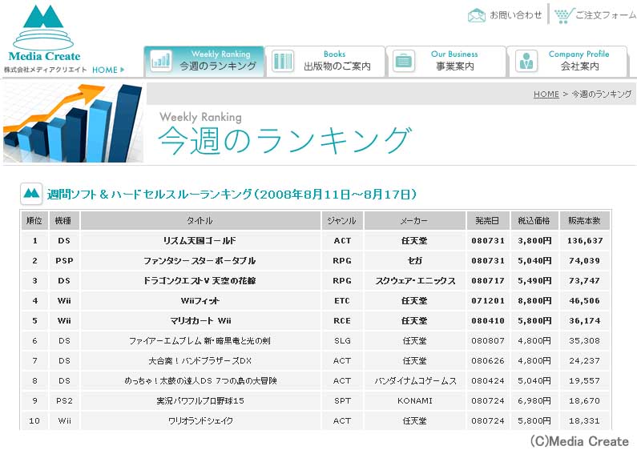Click release date 071201
This screenshot has height=450, width=637.
point(488,301)
